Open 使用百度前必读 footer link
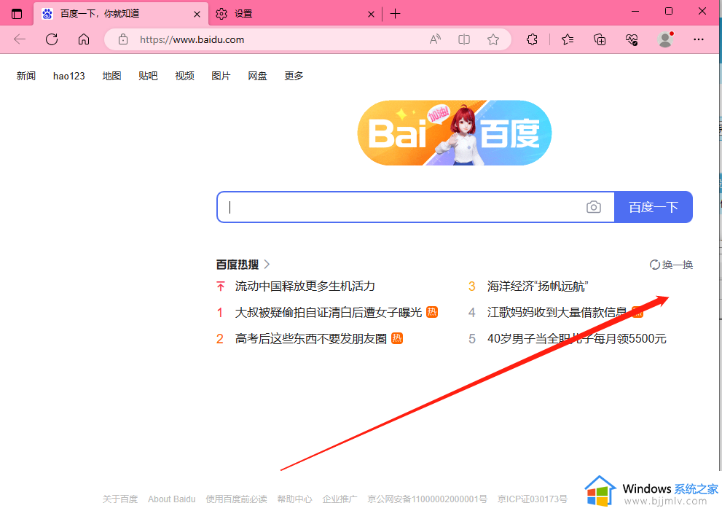722x511 pixels. tap(236, 499)
